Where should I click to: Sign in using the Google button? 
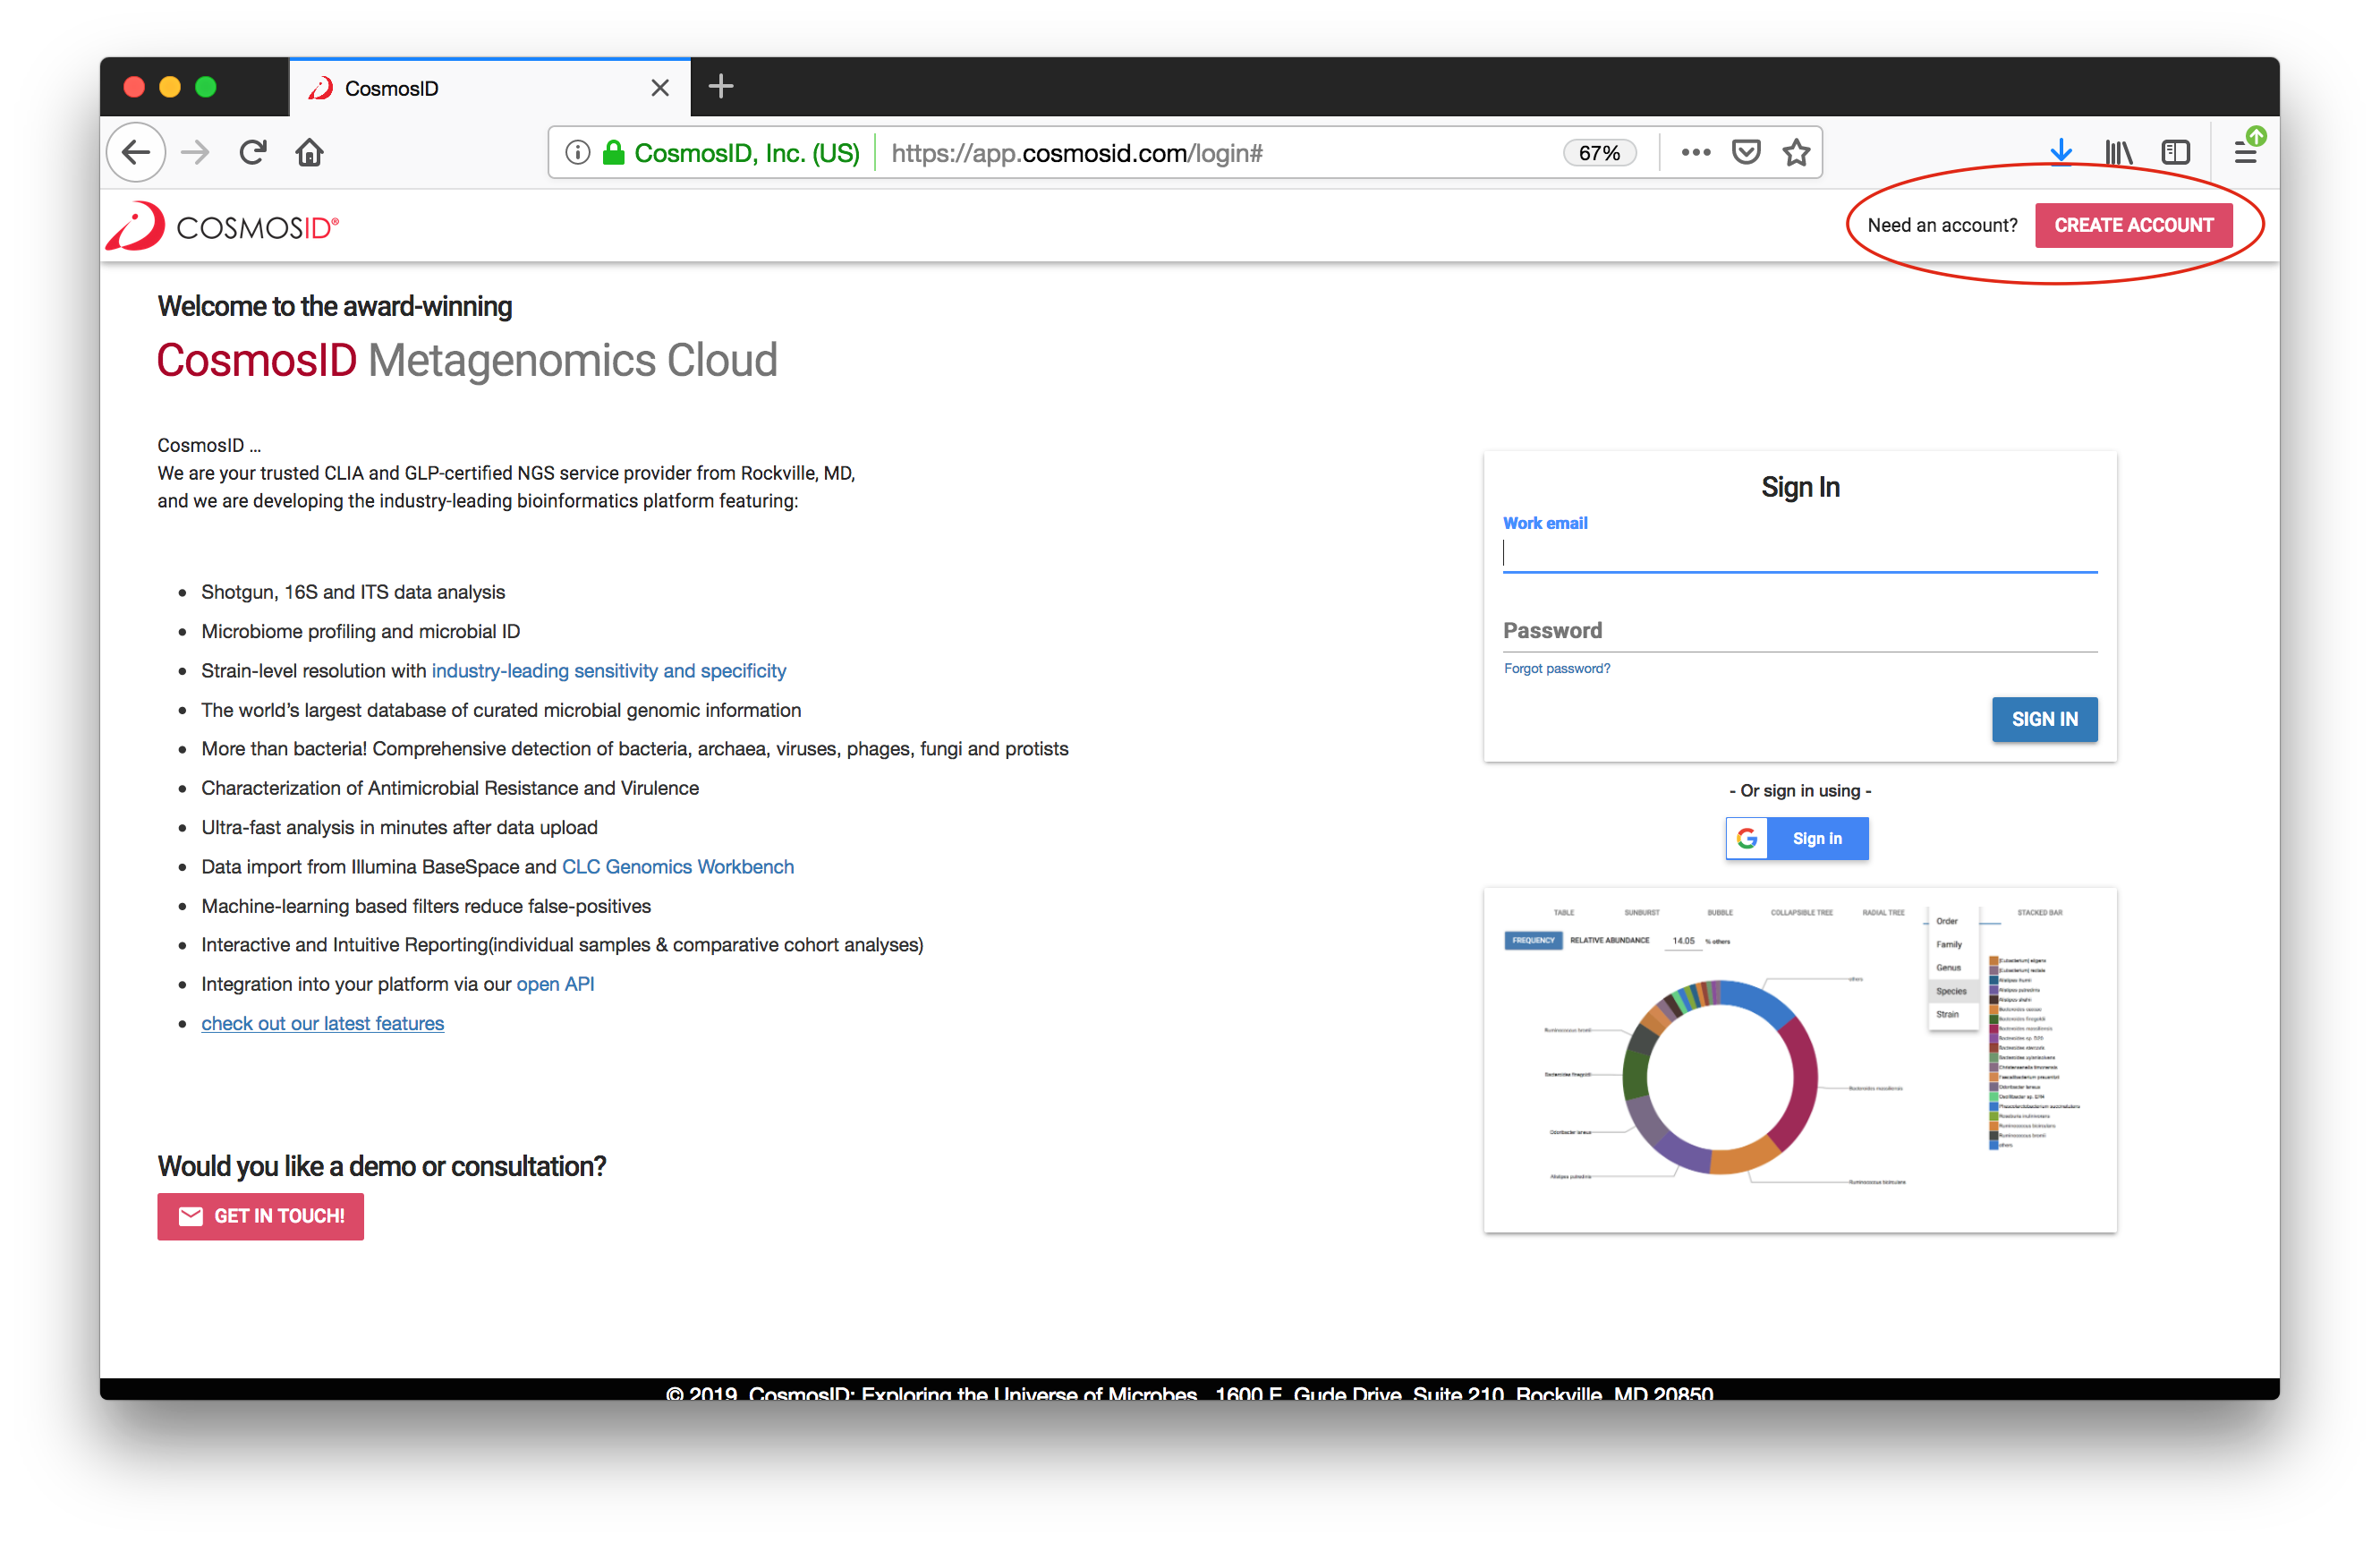pyautogui.click(x=1796, y=838)
